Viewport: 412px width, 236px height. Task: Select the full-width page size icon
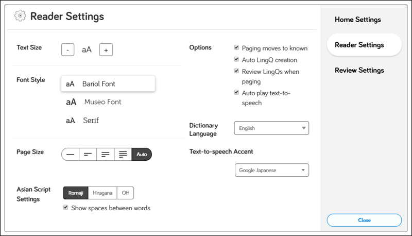[x=123, y=154]
